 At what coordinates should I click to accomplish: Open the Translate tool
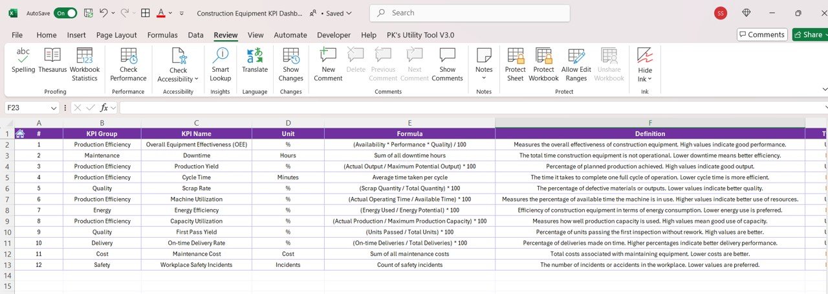point(255,60)
